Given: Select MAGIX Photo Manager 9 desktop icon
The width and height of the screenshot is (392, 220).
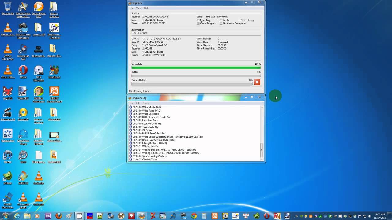Looking at the screenshot, I should tap(23, 31).
